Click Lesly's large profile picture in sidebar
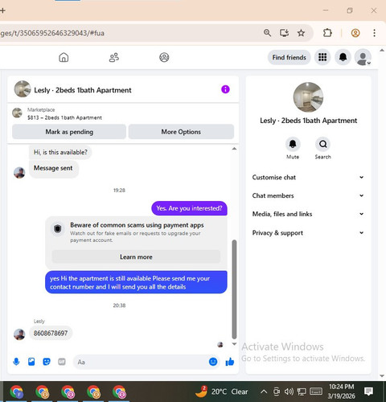386x402 pixels. coord(308,97)
